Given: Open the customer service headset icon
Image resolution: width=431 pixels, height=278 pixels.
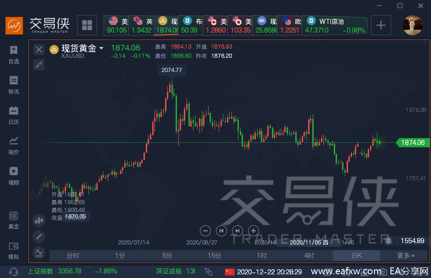Looking at the screenshot, I should pos(13,272).
